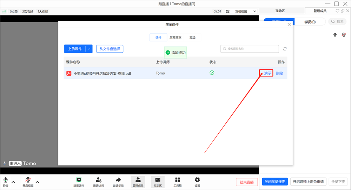Select the PDF file icon in the row

tap(69, 73)
